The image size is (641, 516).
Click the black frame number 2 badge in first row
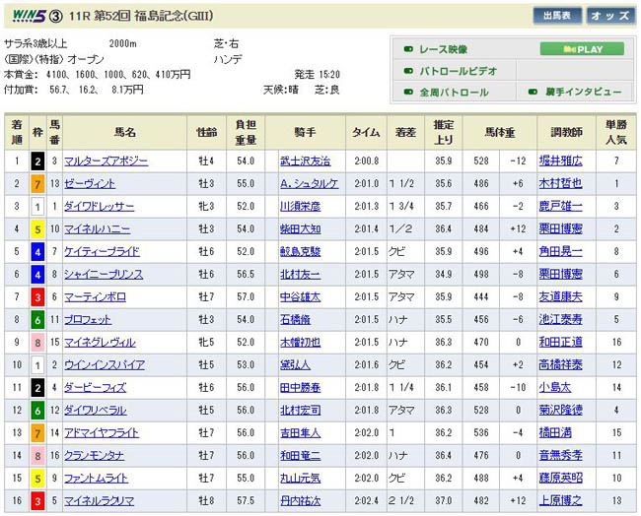37,159
